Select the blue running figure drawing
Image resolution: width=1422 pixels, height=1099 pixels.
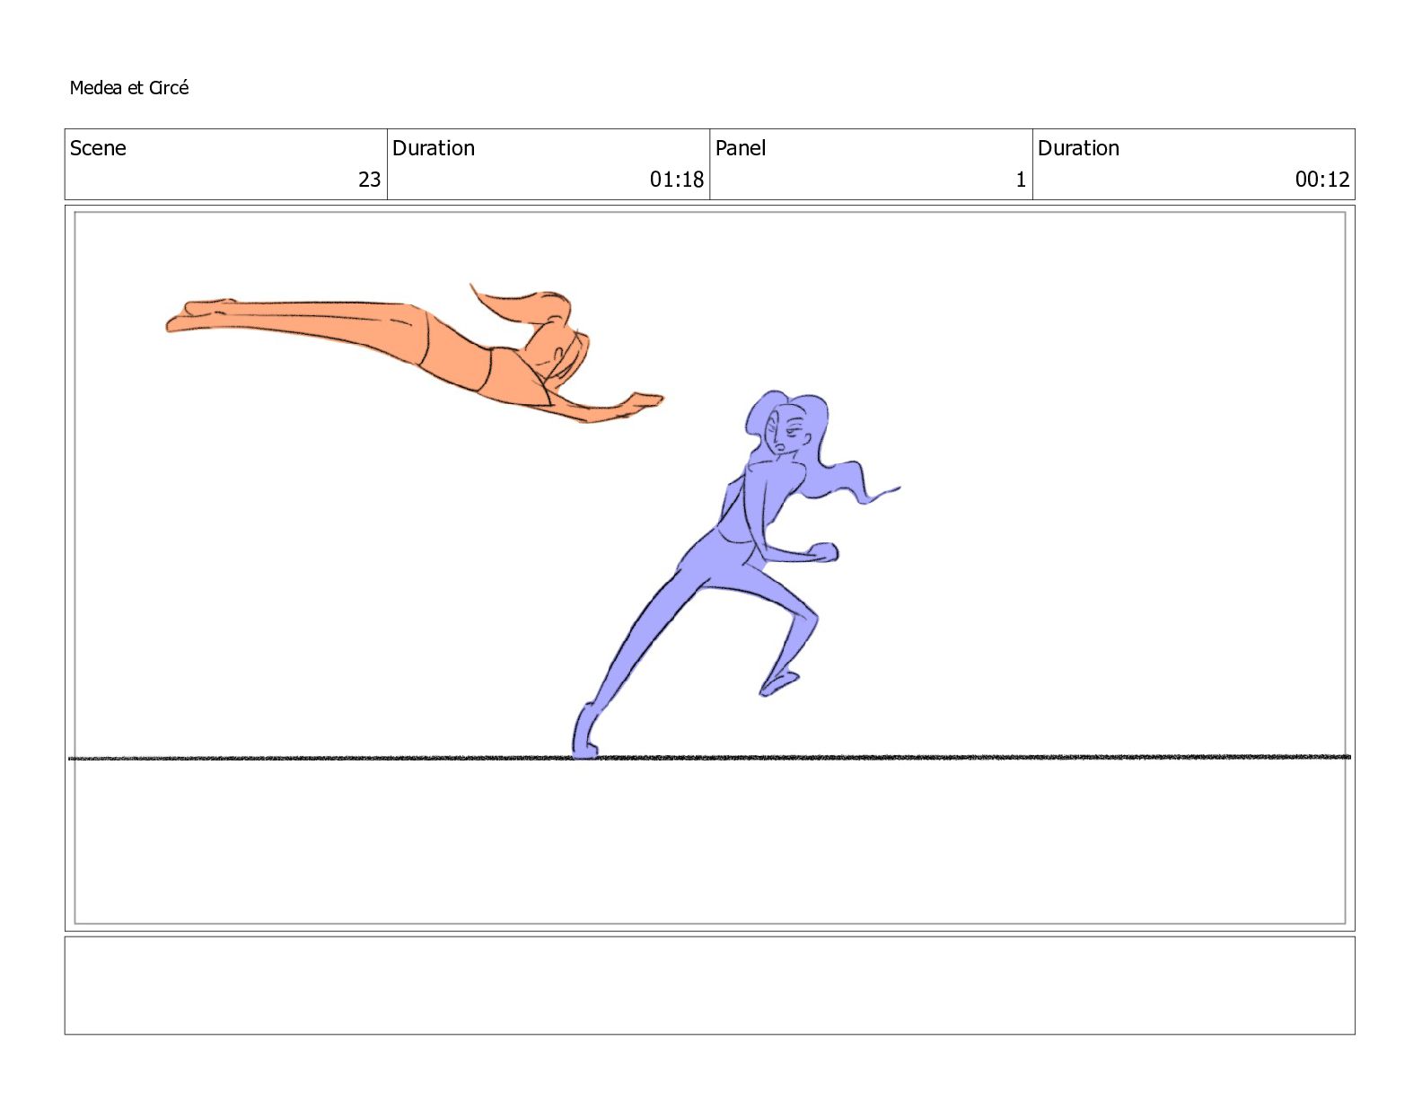(x=736, y=575)
